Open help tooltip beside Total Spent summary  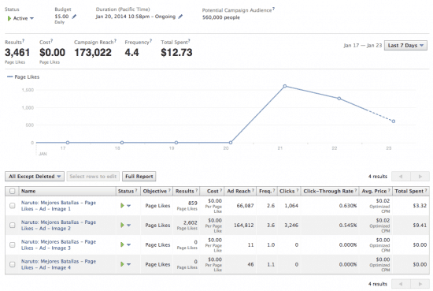tap(189, 41)
